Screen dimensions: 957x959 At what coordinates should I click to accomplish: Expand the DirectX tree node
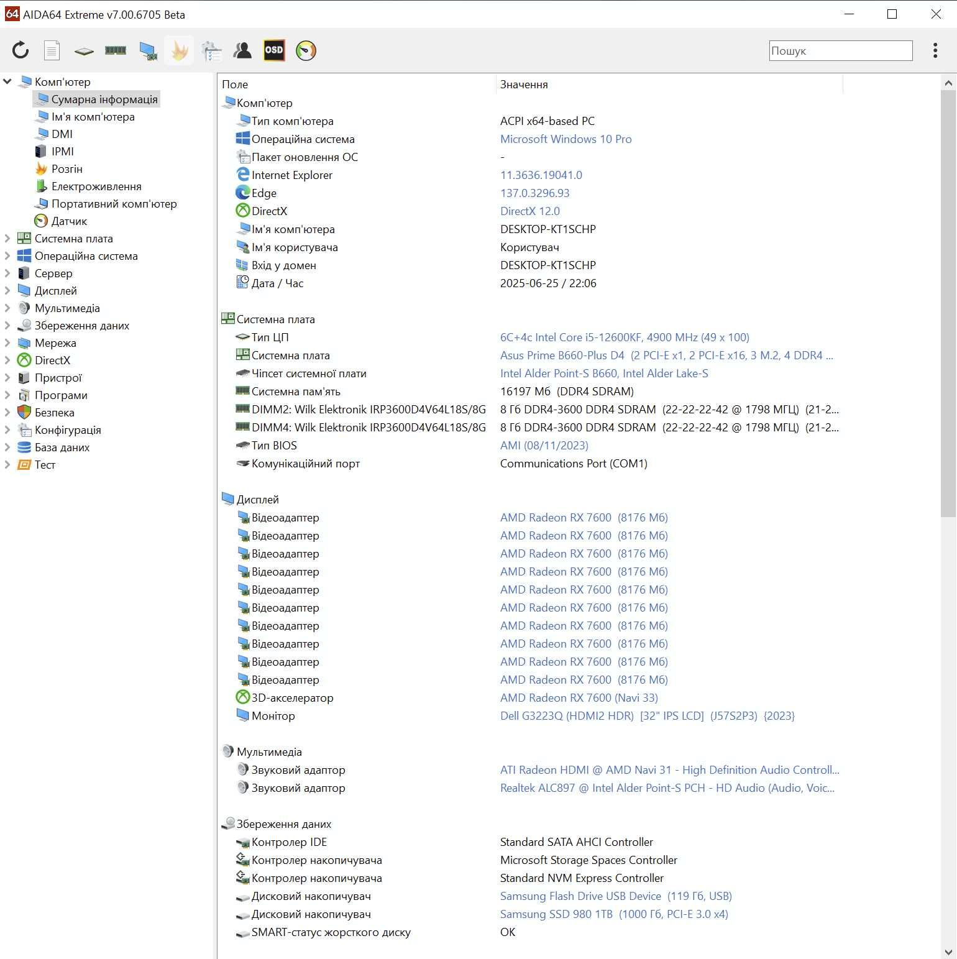pyautogui.click(x=7, y=360)
